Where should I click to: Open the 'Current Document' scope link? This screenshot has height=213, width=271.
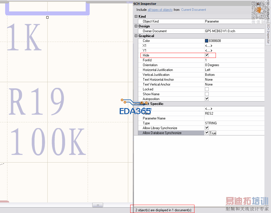pyautogui.click(x=194, y=10)
